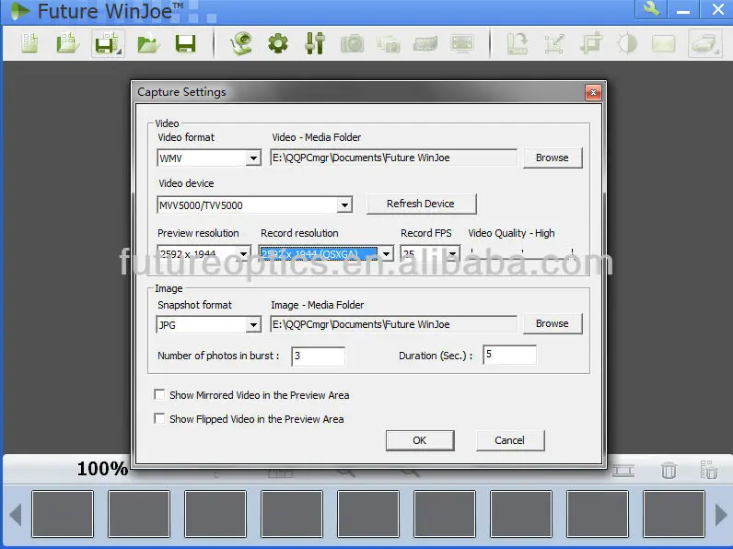Click the rotate image toolbar icon

(x=518, y=44)
